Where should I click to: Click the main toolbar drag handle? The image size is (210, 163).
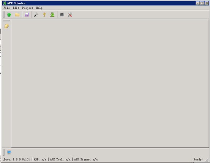(4, 14)
